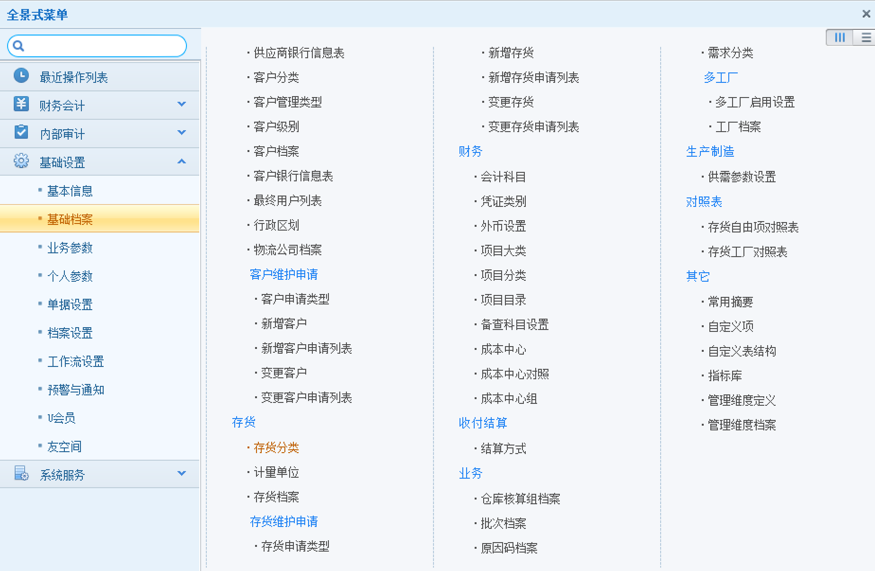Open 原因码档案
Screen dimensions: 875x571
pos(509,548)
